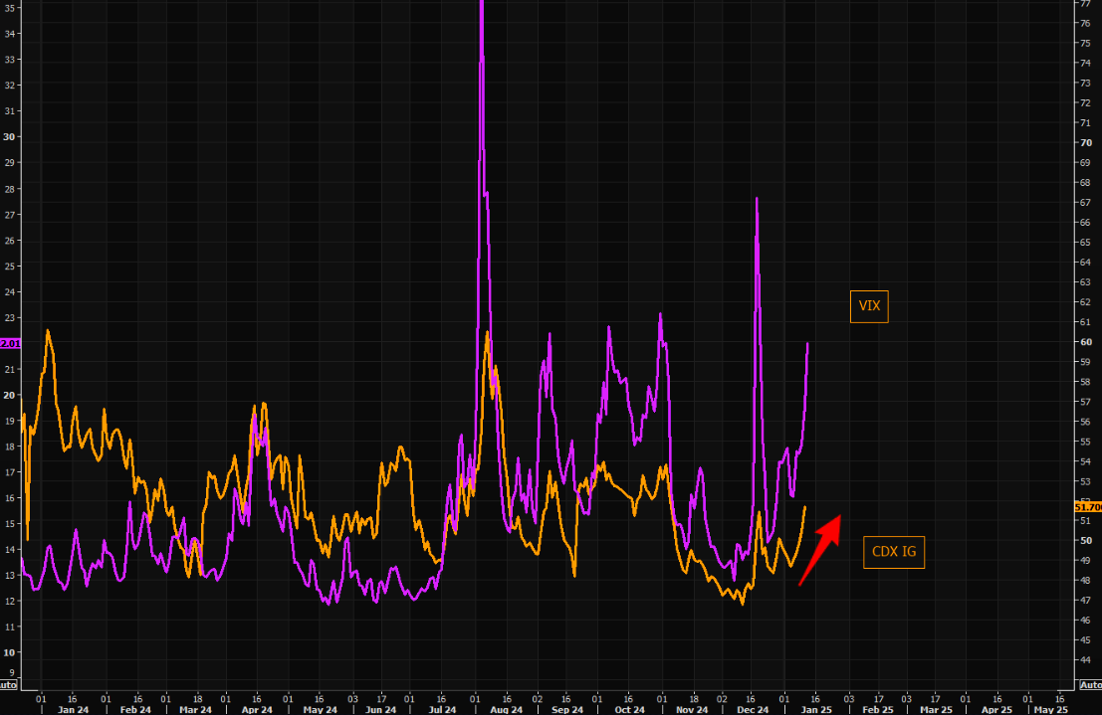Click the Nov 24 month label
The height and width of the screenshot is (715, 1102).
692,709
